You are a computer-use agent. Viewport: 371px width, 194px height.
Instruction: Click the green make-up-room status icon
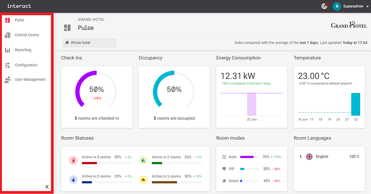(144, 160)
